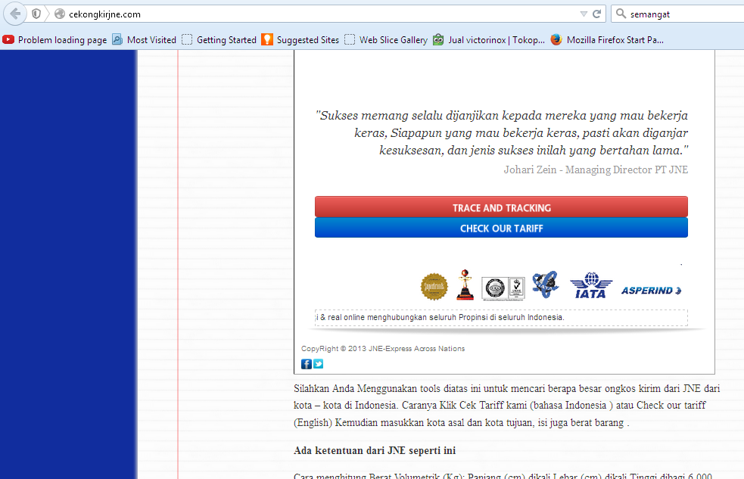Image resolution: width=744 pixels, height=479 pixels.
Task: Click the Tokopedia owl favicon
Action: click(438, 40)
